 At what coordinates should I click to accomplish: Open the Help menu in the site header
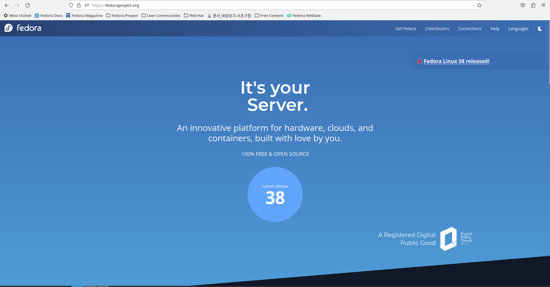point(495,29)
